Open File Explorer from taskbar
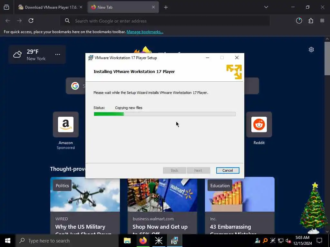 click(x=127, y=241)
